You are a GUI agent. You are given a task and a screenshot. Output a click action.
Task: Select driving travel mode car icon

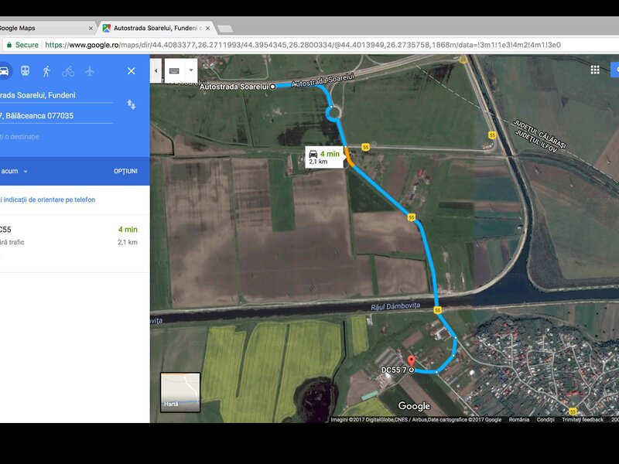pyautogui.click(x=4, y=70)
